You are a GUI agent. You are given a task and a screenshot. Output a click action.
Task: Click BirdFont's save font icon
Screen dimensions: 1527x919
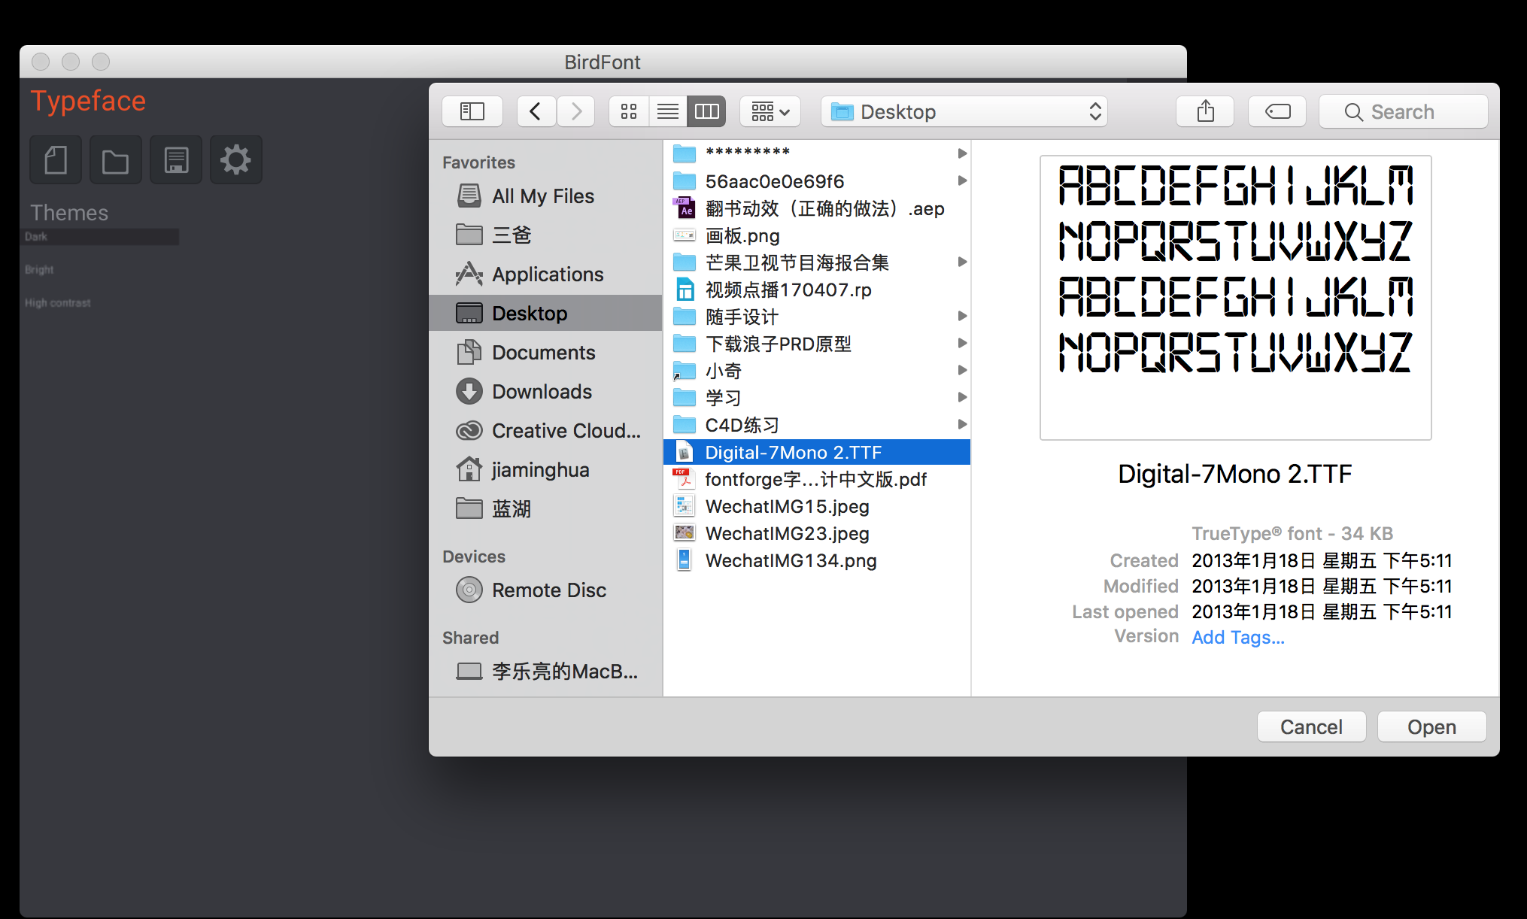click(176, 160)
